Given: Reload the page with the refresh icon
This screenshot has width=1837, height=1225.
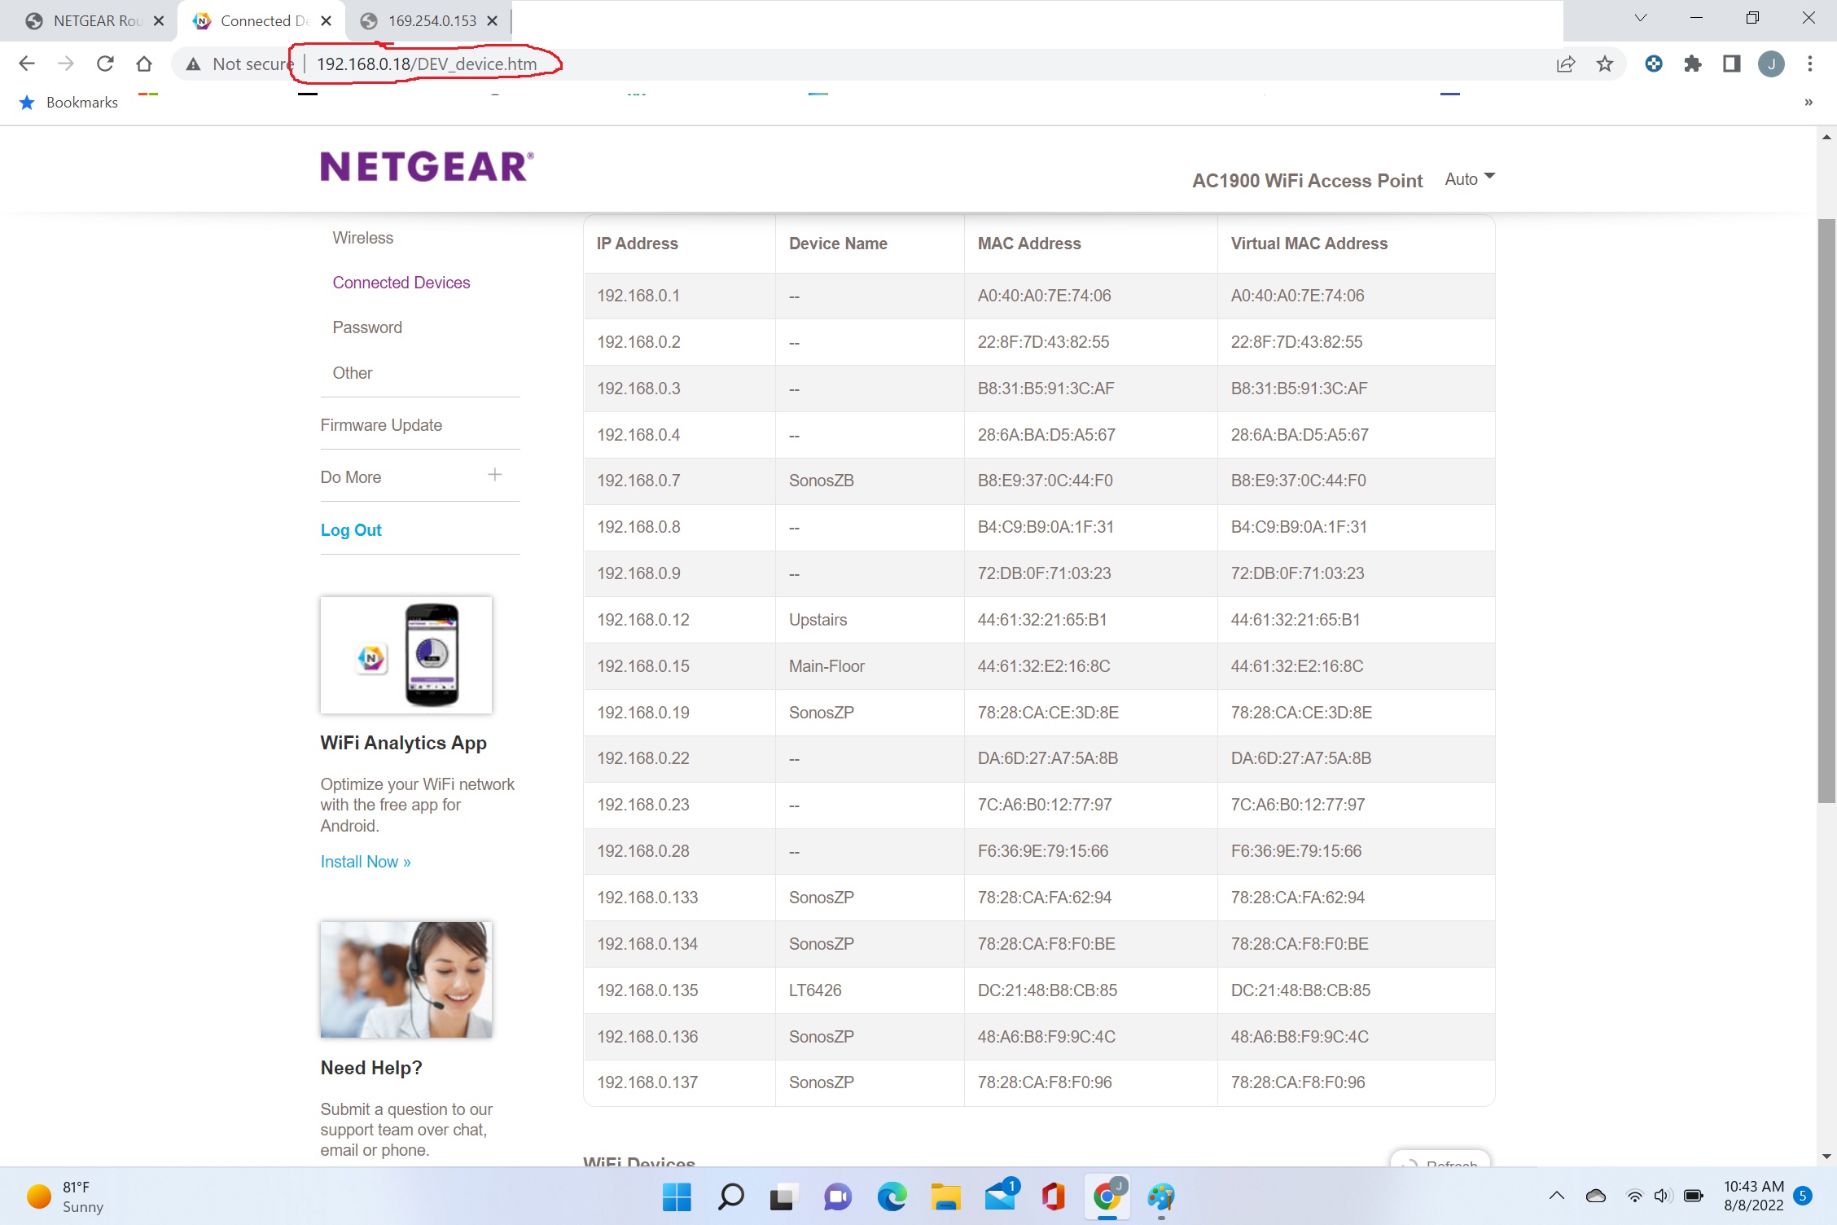Looking at the screenshot, I should tap(105, 64).
